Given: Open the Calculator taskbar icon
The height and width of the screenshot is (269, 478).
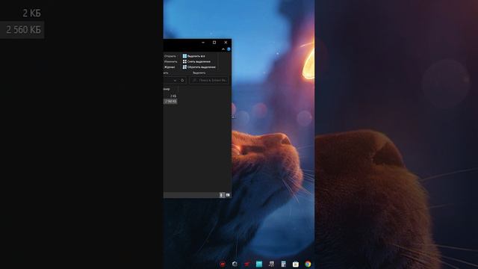Looking at the screenshot, I should tap(284, 264).
